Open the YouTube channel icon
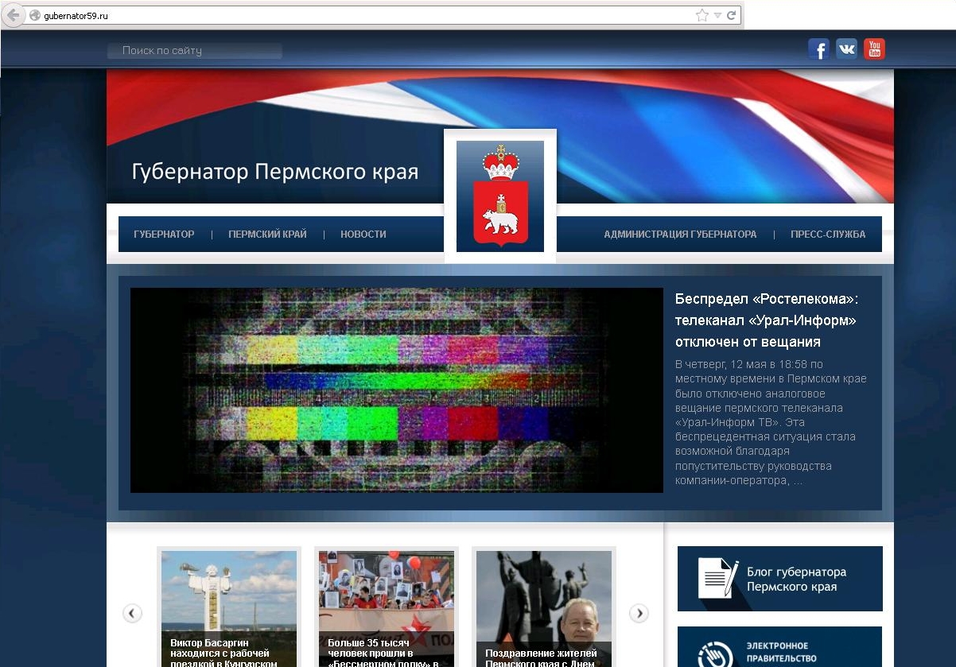 pyautogui.click(x=874, y=48)
